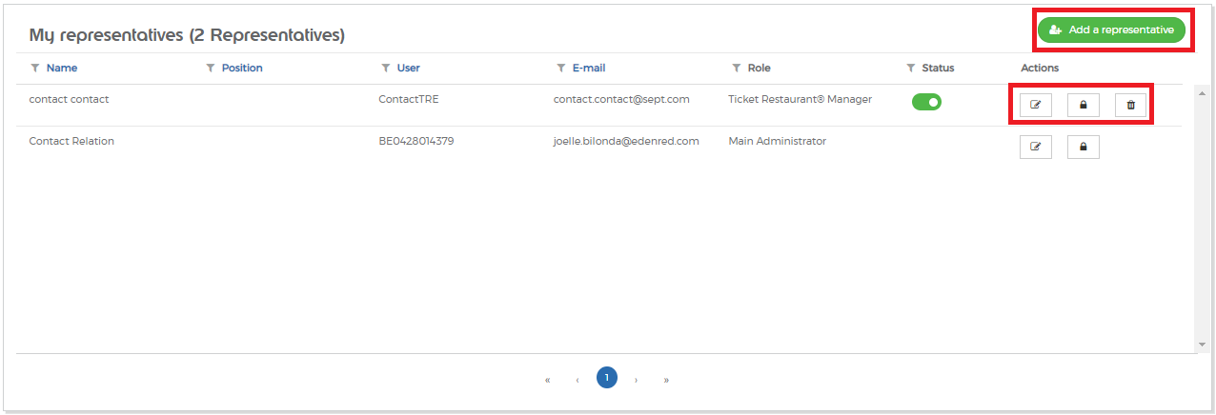Filter the Status column
The image size is (1216, 415).
click(911, 69)
